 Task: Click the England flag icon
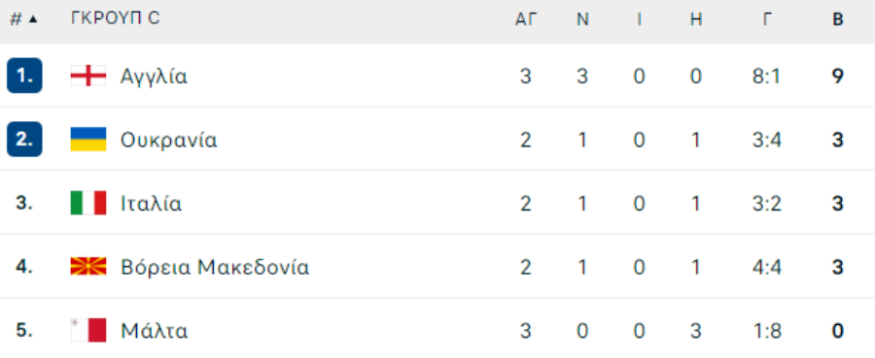tap(88, 76)
